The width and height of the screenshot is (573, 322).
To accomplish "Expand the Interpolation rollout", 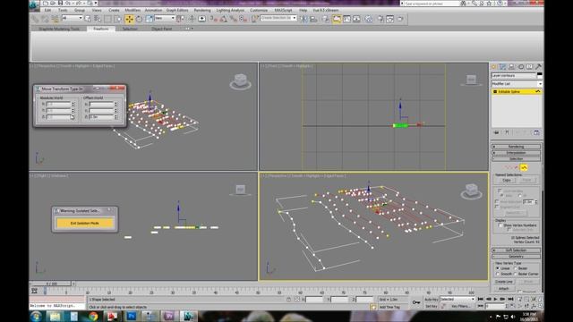I will [516, 153].
